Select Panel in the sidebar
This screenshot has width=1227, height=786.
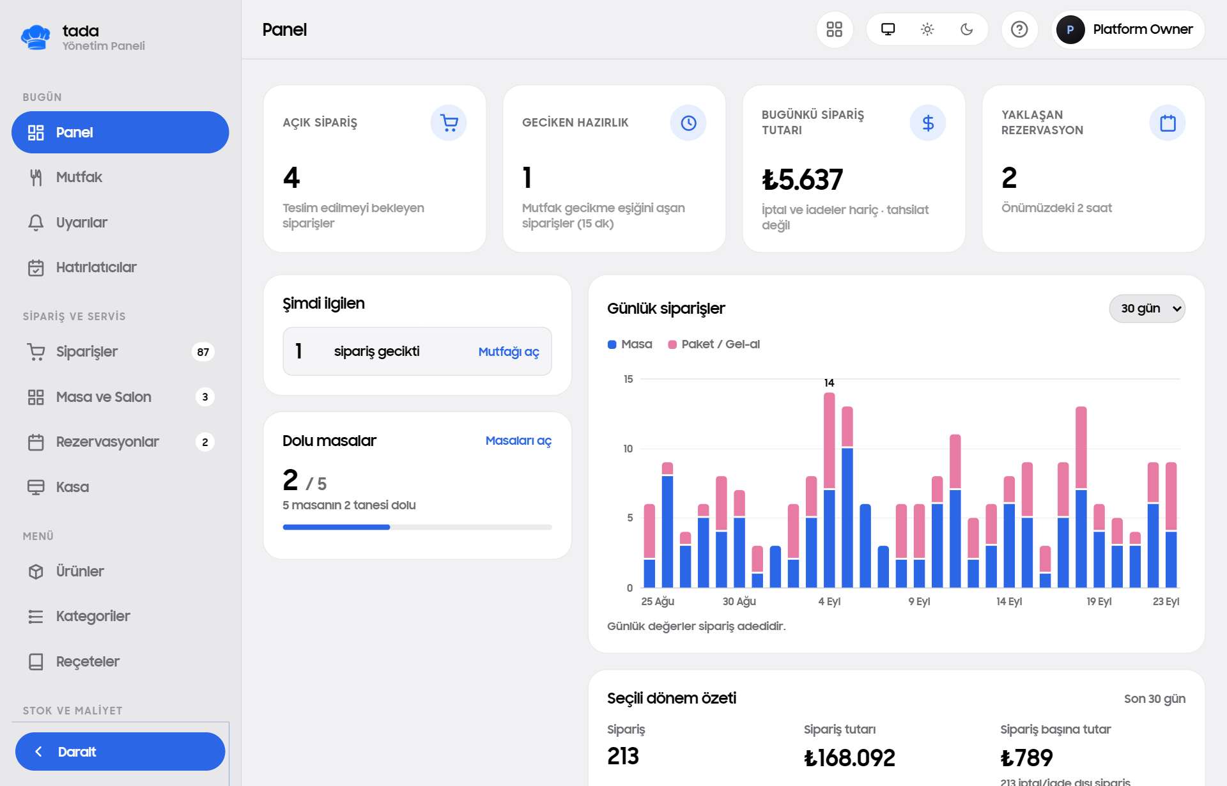120,132
